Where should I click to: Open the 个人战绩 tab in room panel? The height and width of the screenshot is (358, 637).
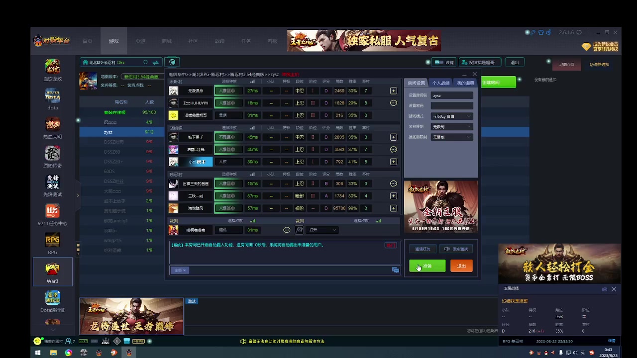[x=441, y=83]
